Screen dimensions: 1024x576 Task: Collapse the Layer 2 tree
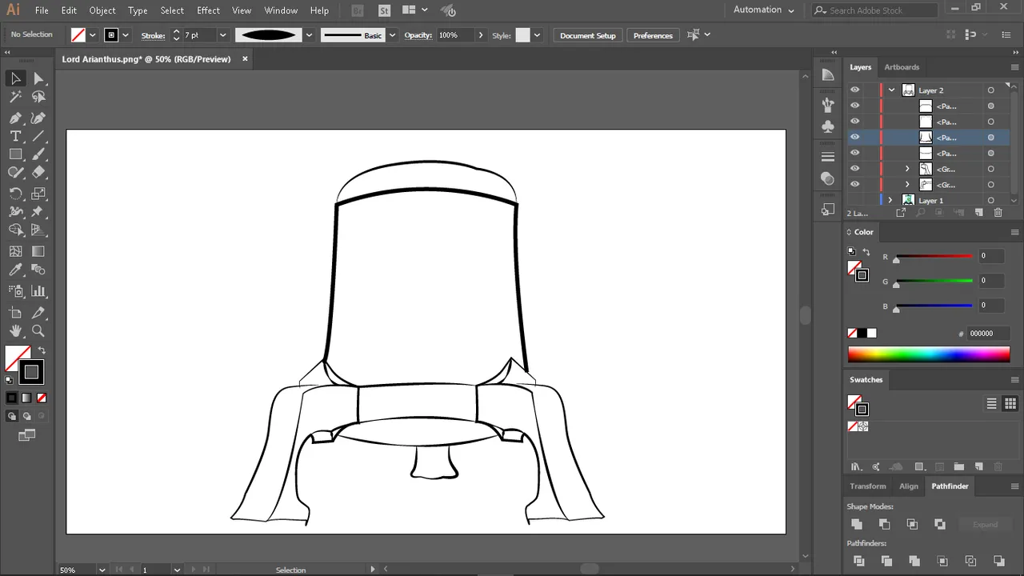click(x=891, y=90)
